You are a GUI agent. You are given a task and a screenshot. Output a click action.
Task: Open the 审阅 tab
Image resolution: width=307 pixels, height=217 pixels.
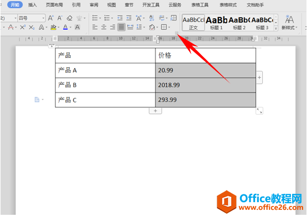point(94,5)
